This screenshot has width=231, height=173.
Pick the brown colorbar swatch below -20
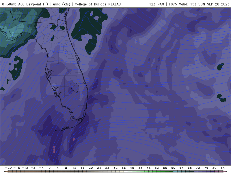tap(10, 172)
